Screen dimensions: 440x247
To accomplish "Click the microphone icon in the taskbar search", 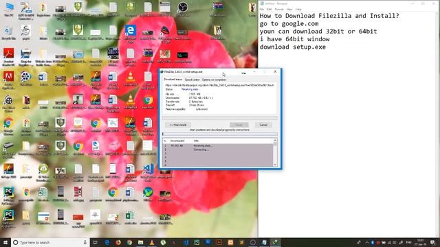I will [x=85, y=242].
